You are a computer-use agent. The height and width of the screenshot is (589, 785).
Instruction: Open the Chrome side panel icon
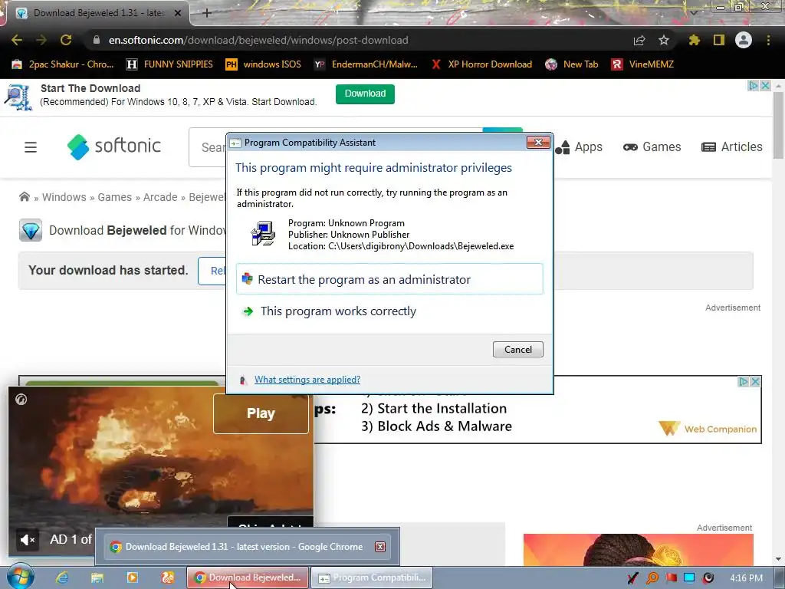pos(719,40)
